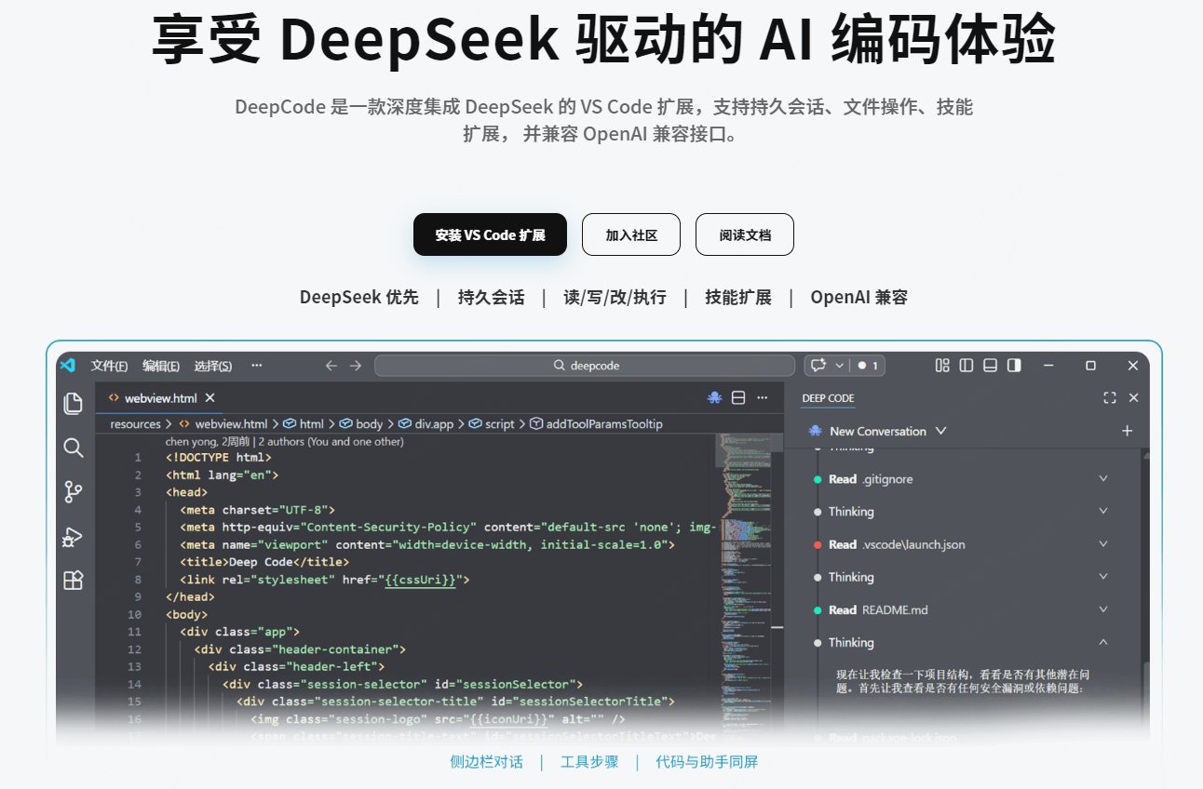Toggle the secondary sidebar layout icon

[x=1015, y=366]
